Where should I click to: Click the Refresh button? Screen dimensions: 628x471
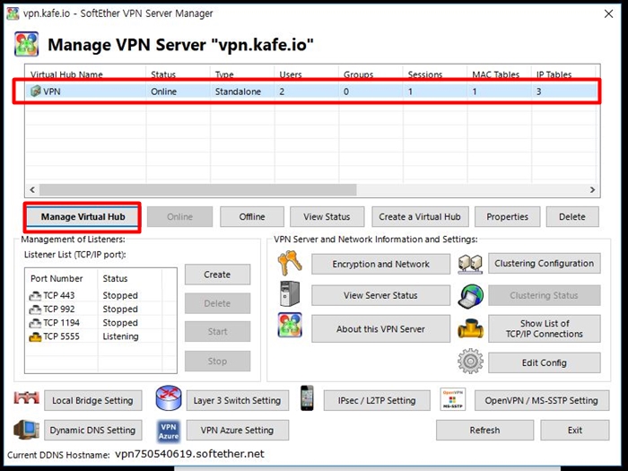[485, 430]
